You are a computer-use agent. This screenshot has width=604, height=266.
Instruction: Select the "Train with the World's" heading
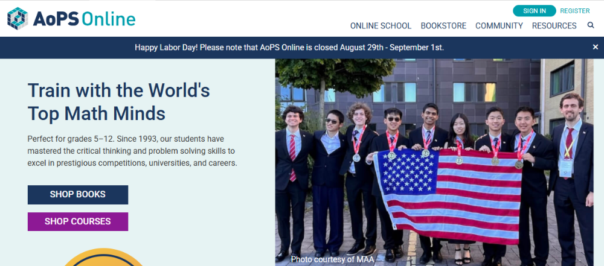coord(118,90)
